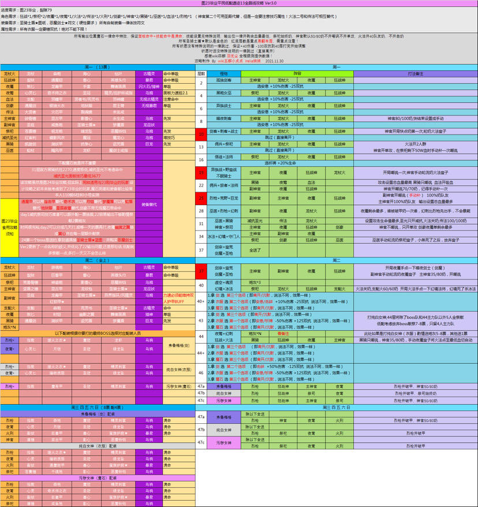Click the white floor 37 cell in 周一
The width and height of the screenshot is (478, 507).
click(201, 250)
